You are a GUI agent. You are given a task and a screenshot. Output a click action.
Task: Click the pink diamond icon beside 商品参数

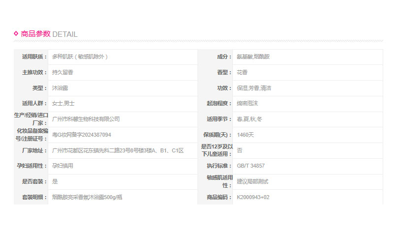16,33
